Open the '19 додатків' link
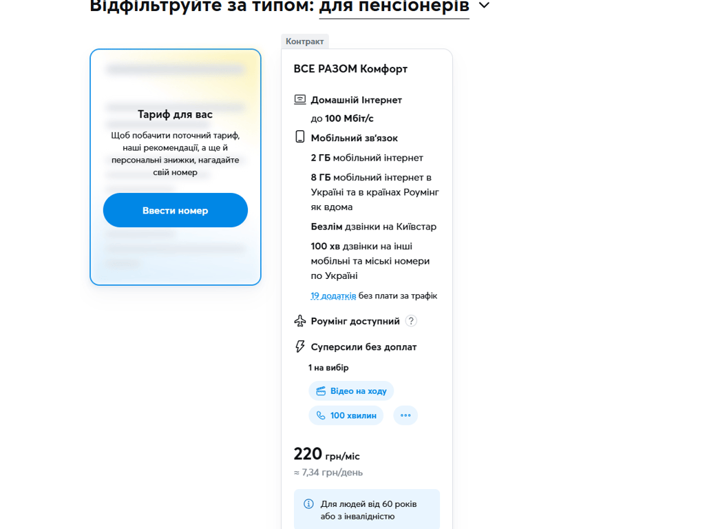 [x=333, y=296]
